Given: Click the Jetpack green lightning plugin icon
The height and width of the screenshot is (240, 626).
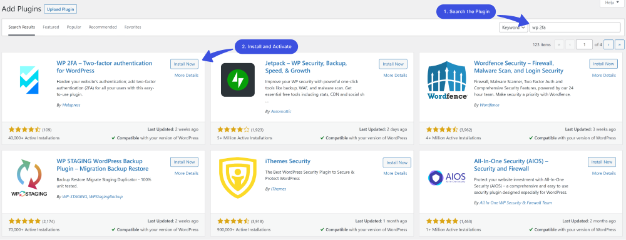Looking at the screenshot, I should 237,80.
